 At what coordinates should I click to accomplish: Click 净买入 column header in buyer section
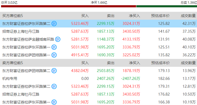click(x=134, y=16)
